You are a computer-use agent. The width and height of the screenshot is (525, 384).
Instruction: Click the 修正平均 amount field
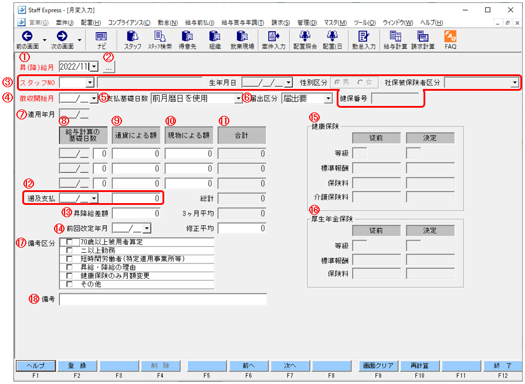(x=242, y=229)
